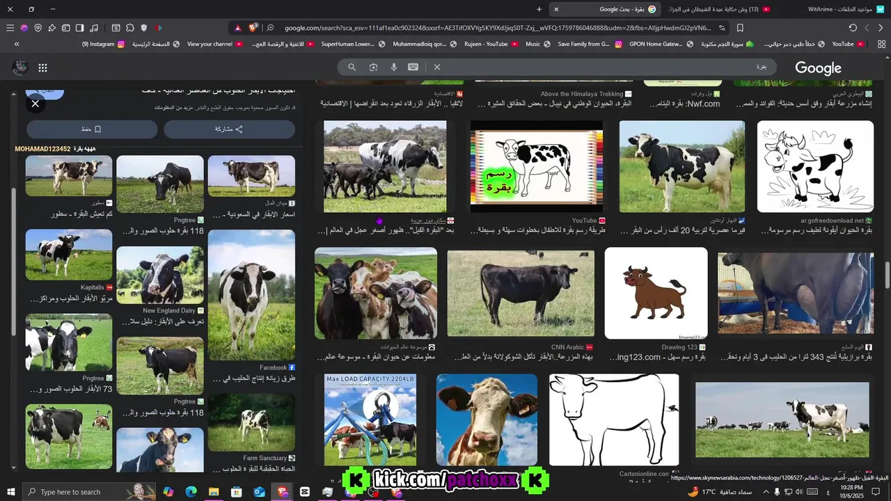
Task: Open Google Lens image search icon
Action: tap(374, 67)
